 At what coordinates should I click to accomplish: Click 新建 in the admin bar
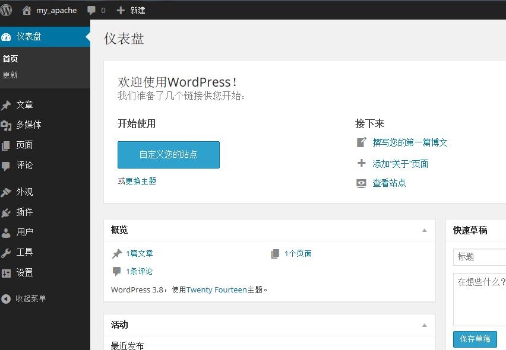(138, 10)
